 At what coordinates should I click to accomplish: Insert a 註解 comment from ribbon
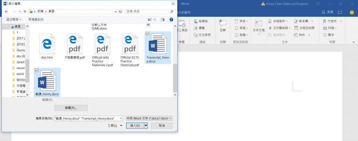(x=223, y=25)
